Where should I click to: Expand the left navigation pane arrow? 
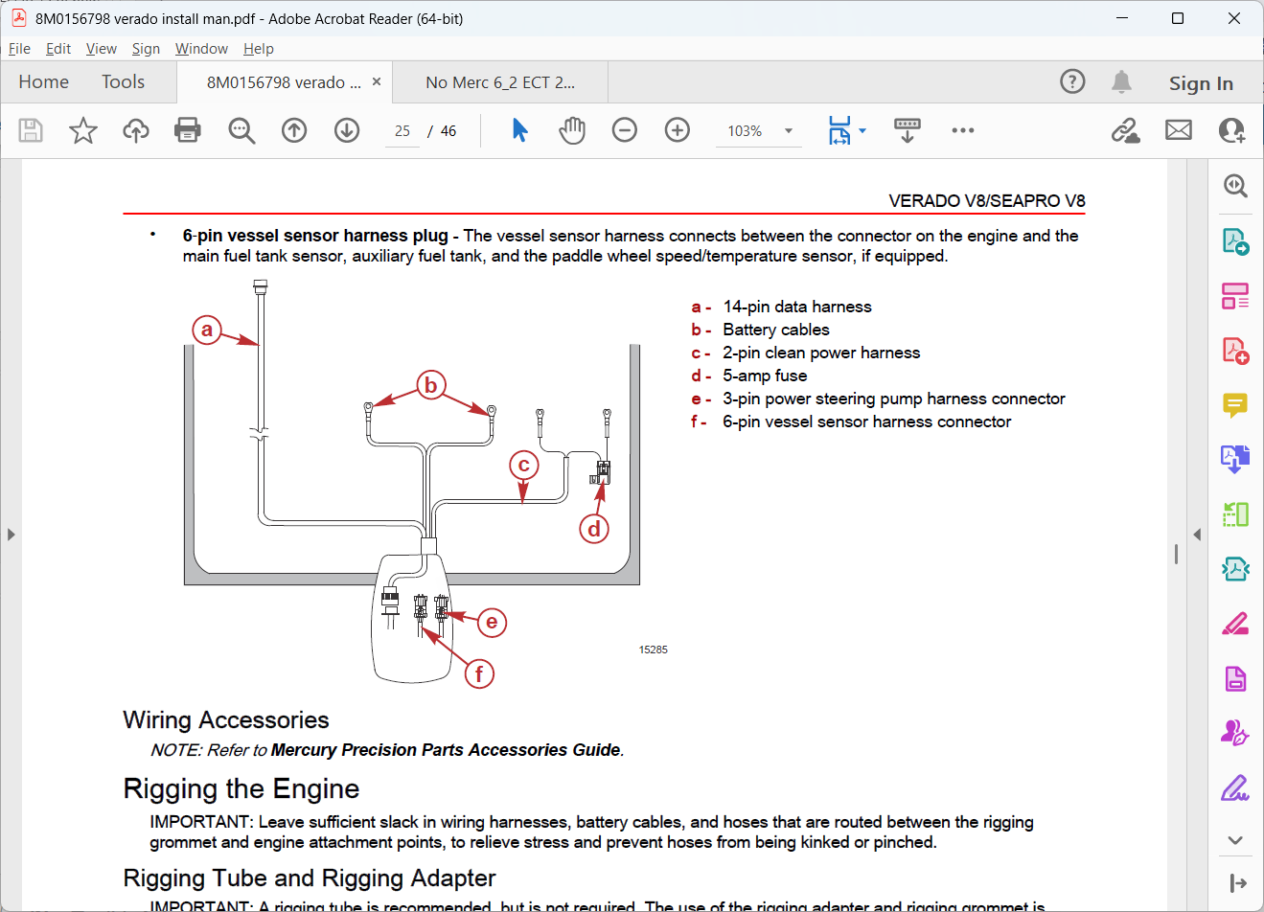pos(11,535)
